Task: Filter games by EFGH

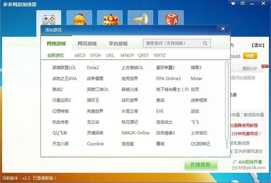Action: click(x=95, y=55)
